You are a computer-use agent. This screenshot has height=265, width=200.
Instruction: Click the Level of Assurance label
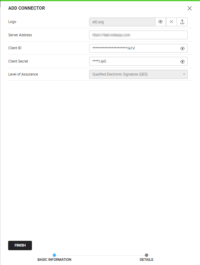pyautogui.click(x=23, y=74)
